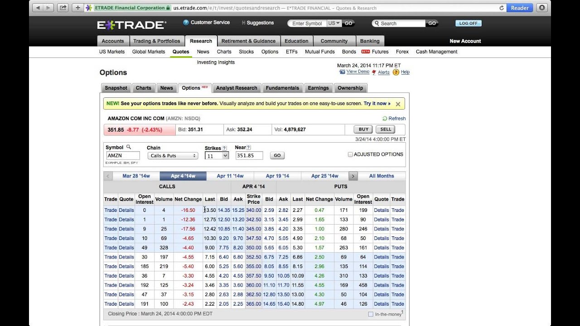Screen dimensions: 580x326
Task: Open Strikes count dropdown
Action: coord(217,156)
